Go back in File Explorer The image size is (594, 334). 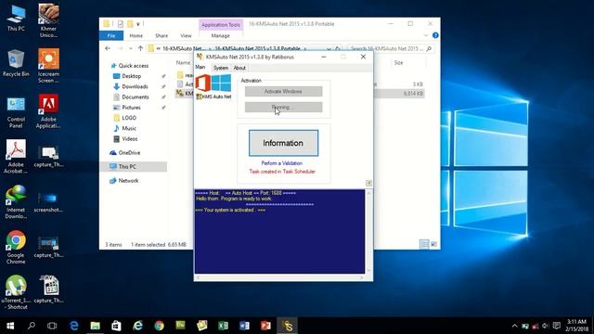[108, 48]
